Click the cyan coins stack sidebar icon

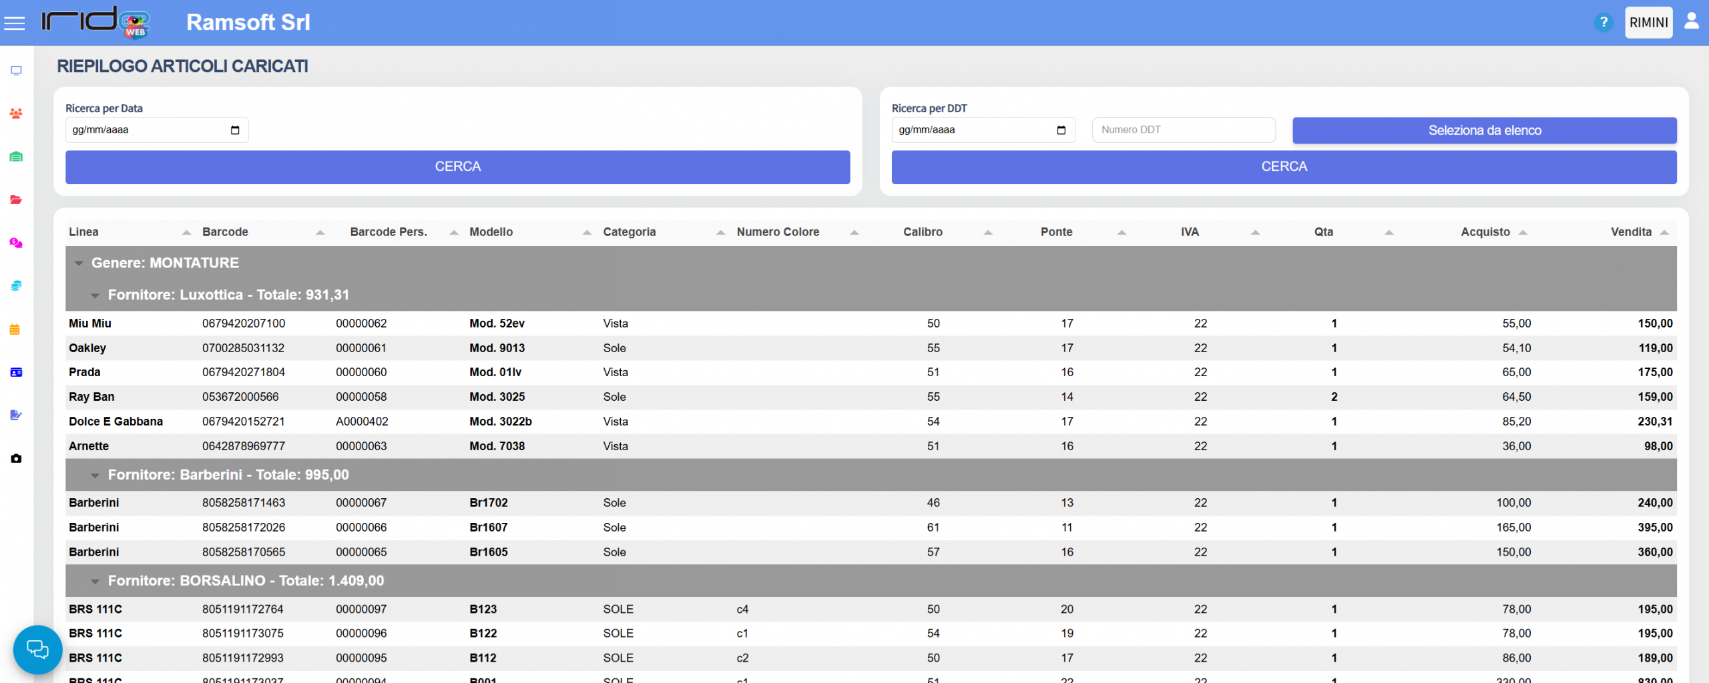pos(16,285)
